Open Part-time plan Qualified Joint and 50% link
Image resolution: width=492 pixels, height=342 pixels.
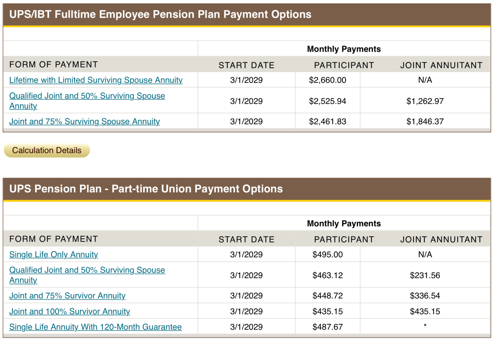pyautogui.click(x=87, y=275)
